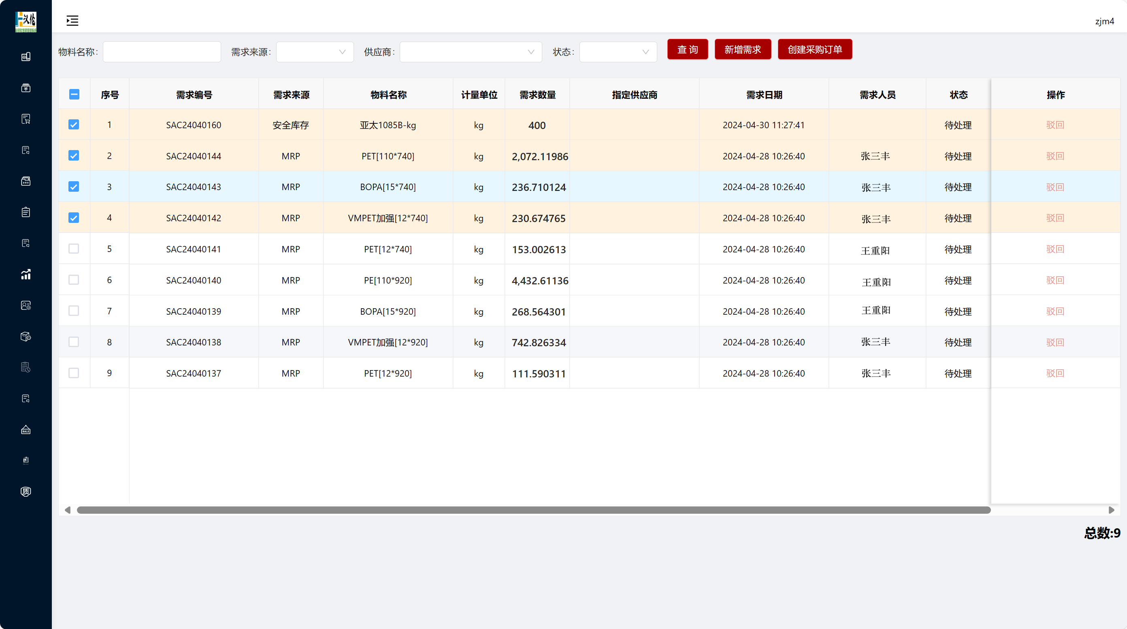Click the 查询 button
Screen dimensions: 1127x629
[687, 49]
